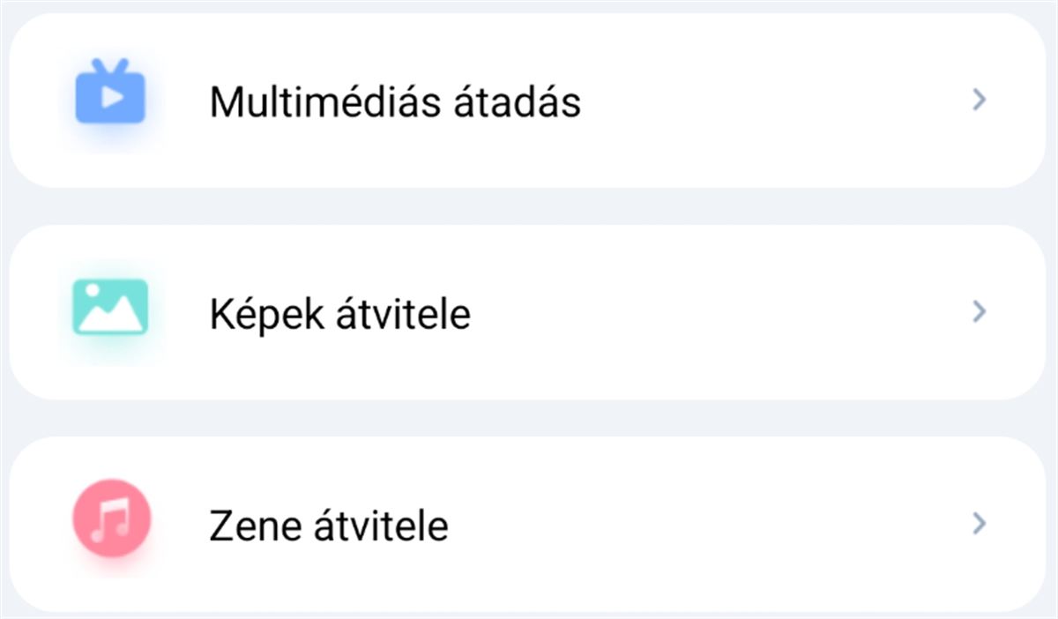Tap empty space in the Zene átvitele card
Image resolution: width=1058 pixels, height=619 pixels.
tap(705, 525)
